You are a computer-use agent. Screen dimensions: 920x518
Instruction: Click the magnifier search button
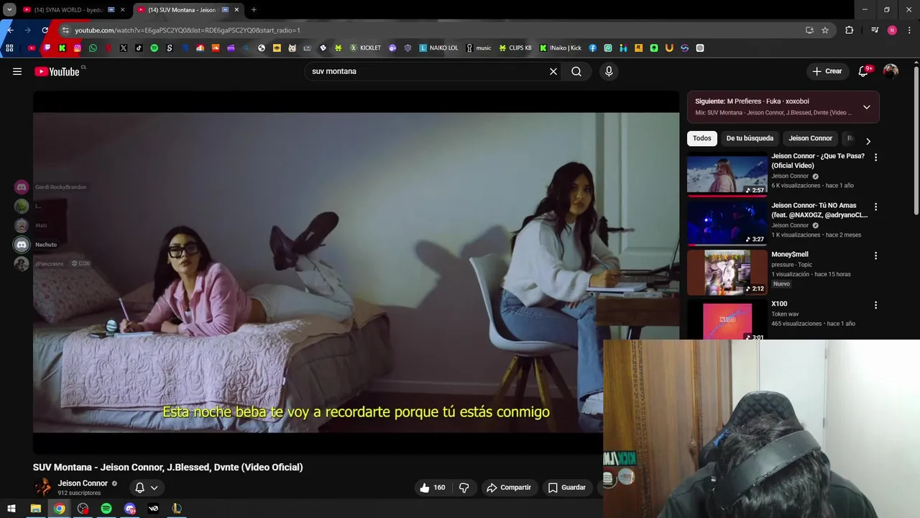tap(576, 71)
